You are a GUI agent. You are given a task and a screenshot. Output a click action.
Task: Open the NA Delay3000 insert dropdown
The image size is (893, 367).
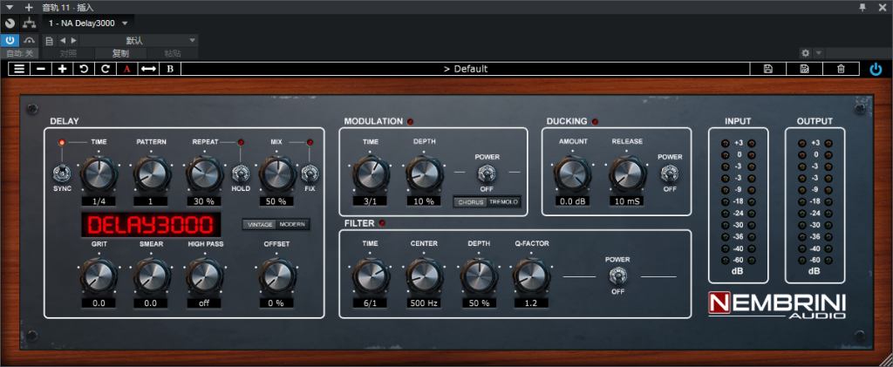[89, 24]
